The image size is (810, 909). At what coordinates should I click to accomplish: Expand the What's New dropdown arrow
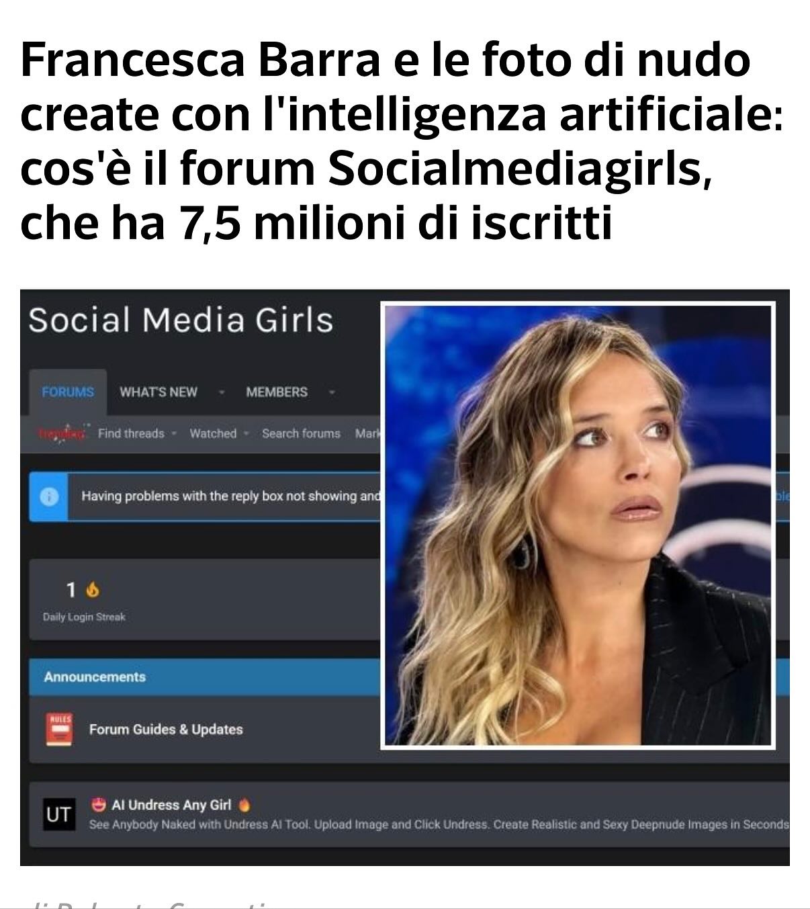(221, 392)
